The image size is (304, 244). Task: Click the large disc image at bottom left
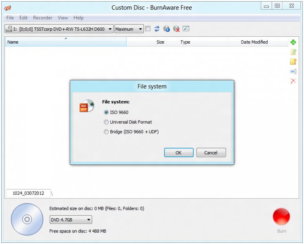coord(27,219)
